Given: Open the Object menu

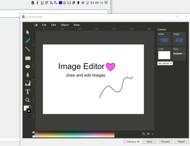Looking at the screenshot, I should point(65,25).
